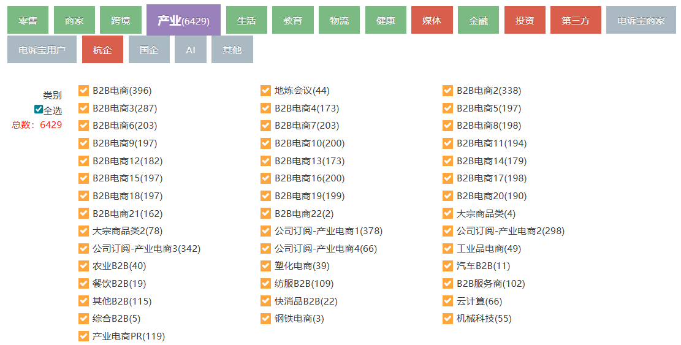Deselect the 云计算(66) checkbox
The width and height of the screenshot is (681, 345).
point(448,301)
